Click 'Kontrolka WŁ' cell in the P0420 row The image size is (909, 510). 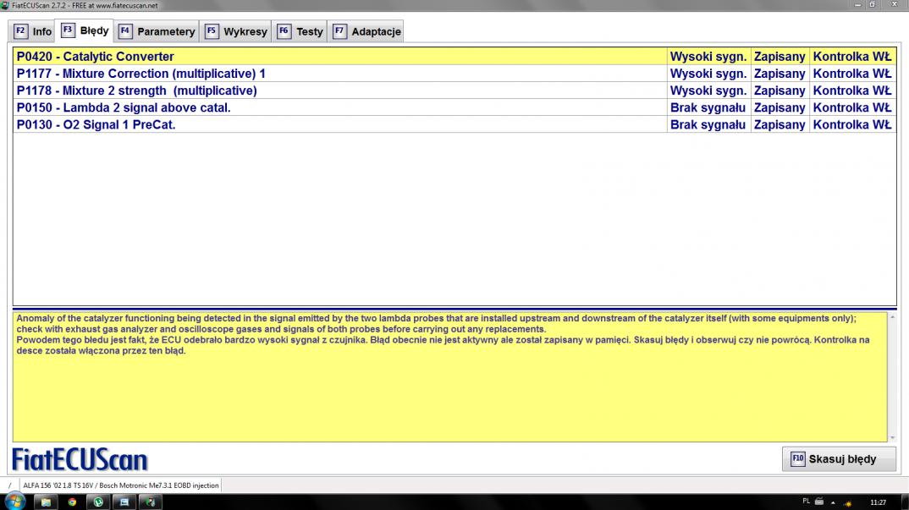point(853,56)
